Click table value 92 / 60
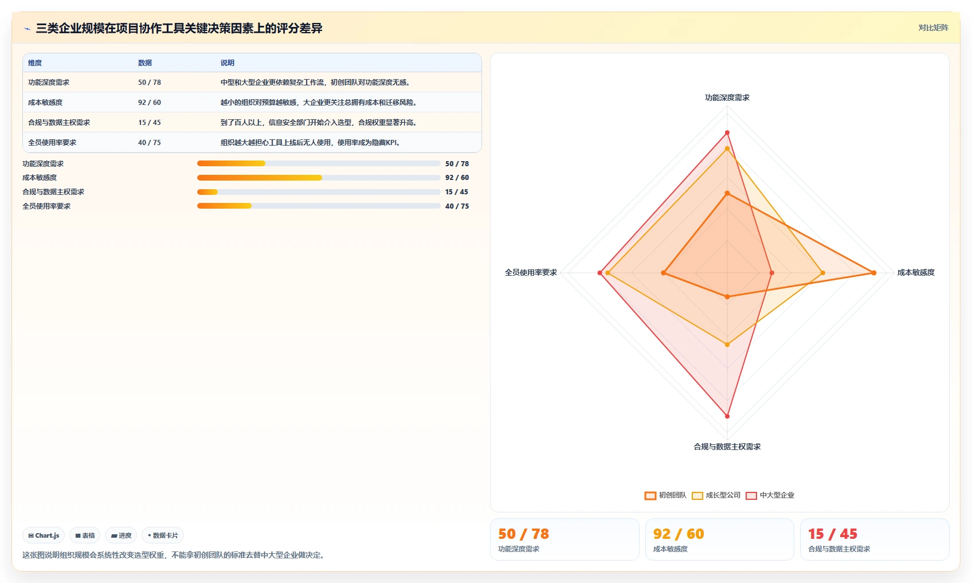Image resolution: width=972 pixels, height=583 pixels. pyautogui.click(x=150, y=103)
